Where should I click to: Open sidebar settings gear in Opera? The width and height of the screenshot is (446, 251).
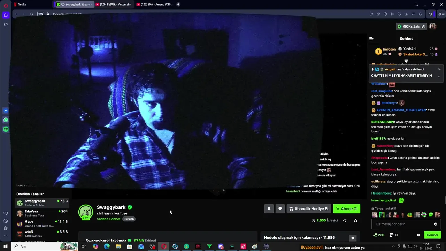click(x=6, y=228)
